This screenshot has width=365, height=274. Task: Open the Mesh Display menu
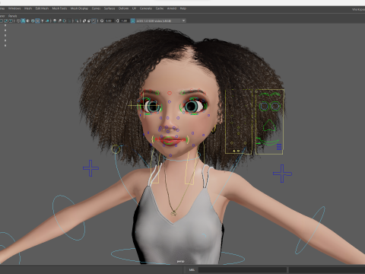[x=79, y=8]
